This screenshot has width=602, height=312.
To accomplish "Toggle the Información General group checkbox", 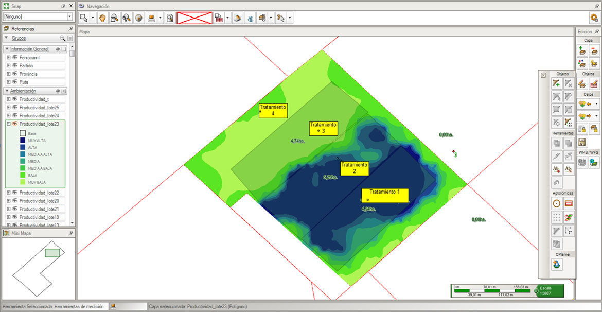I will click(x=64, y=49).
